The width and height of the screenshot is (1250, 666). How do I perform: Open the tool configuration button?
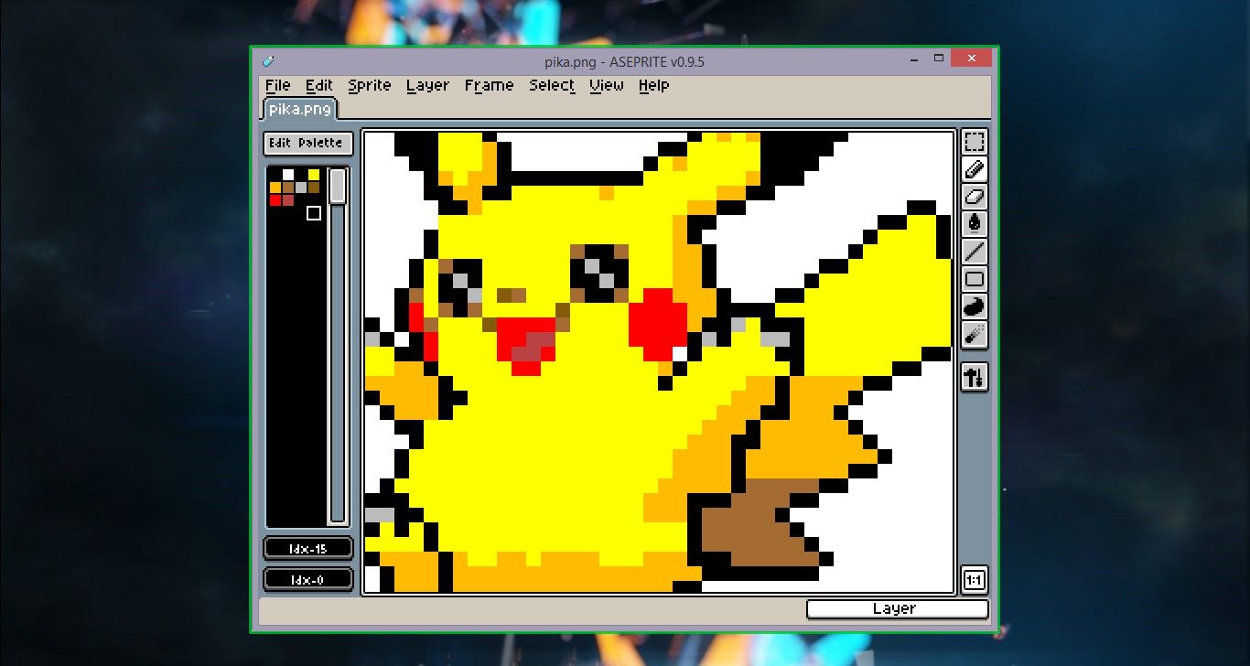(x=975, y=376)
